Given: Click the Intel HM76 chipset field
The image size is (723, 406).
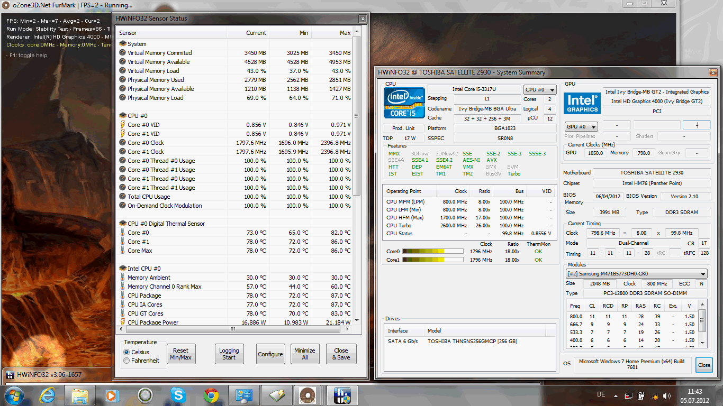Looking at the screenshot, I should click(x=652, y=183).
